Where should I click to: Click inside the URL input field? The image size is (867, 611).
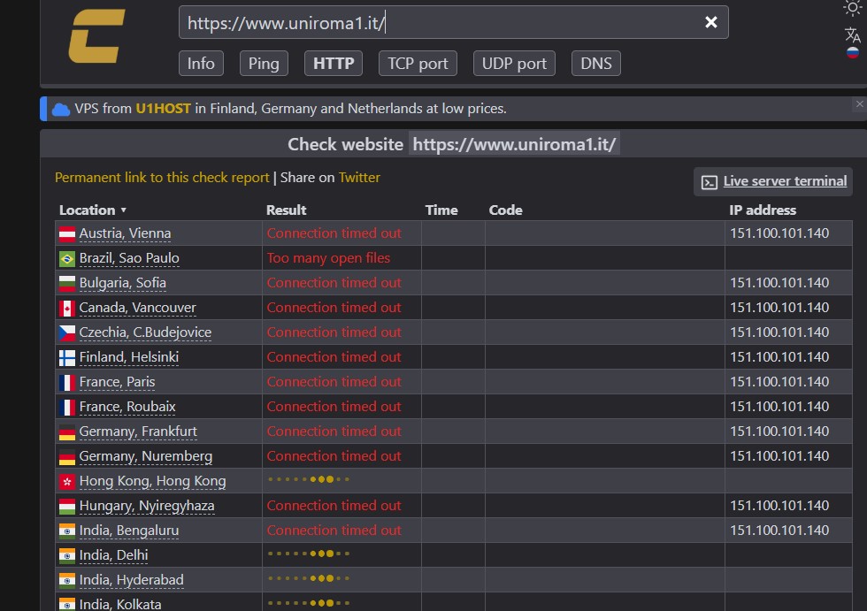pyautogui.click(x=442, y=23)
